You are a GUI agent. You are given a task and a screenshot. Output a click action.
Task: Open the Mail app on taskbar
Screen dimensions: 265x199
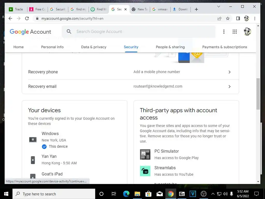coord(159,194)
